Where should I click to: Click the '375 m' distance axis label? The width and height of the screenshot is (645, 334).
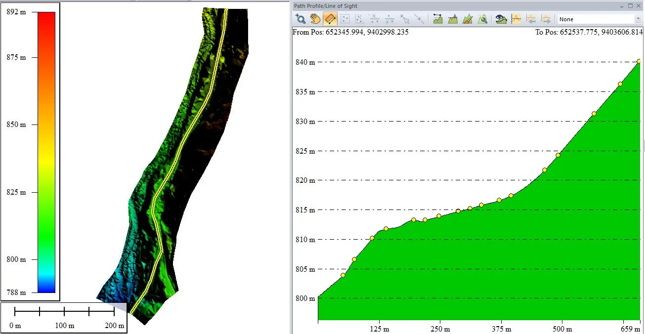501,329
